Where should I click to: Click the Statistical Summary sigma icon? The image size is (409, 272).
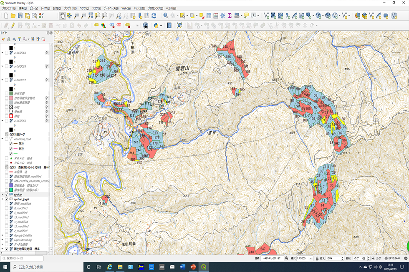[230, 16]
